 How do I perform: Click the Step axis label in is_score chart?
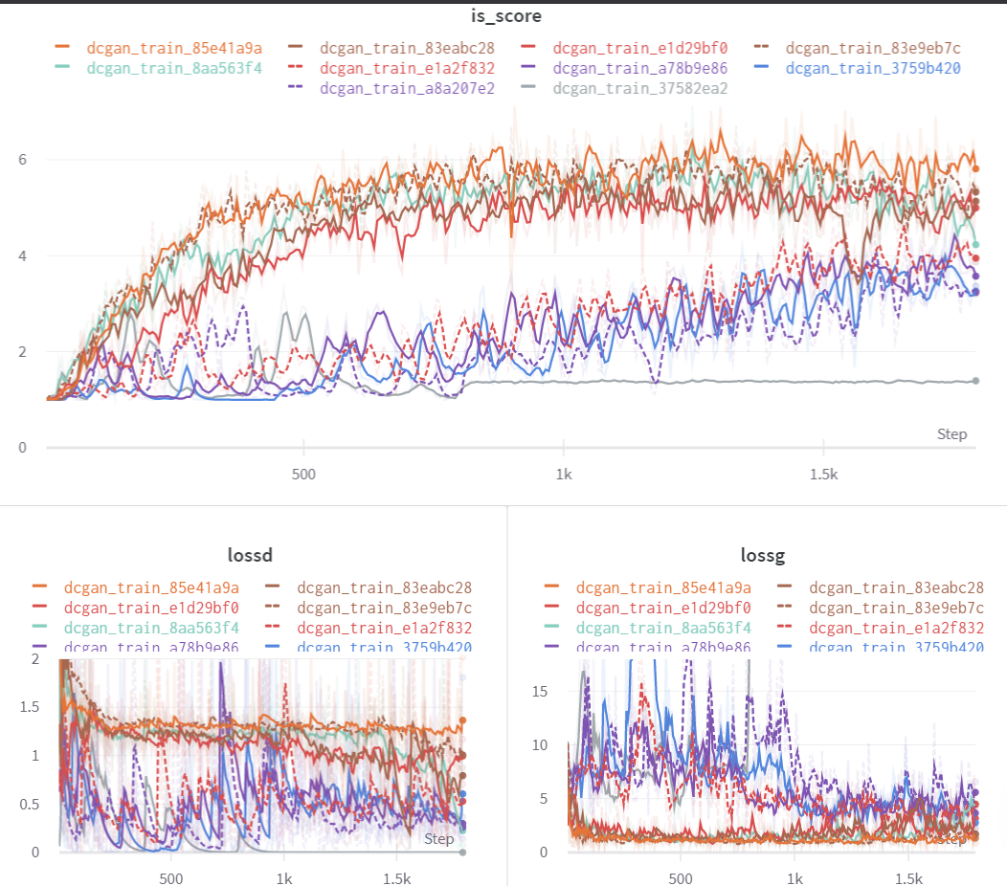point(951,434)
